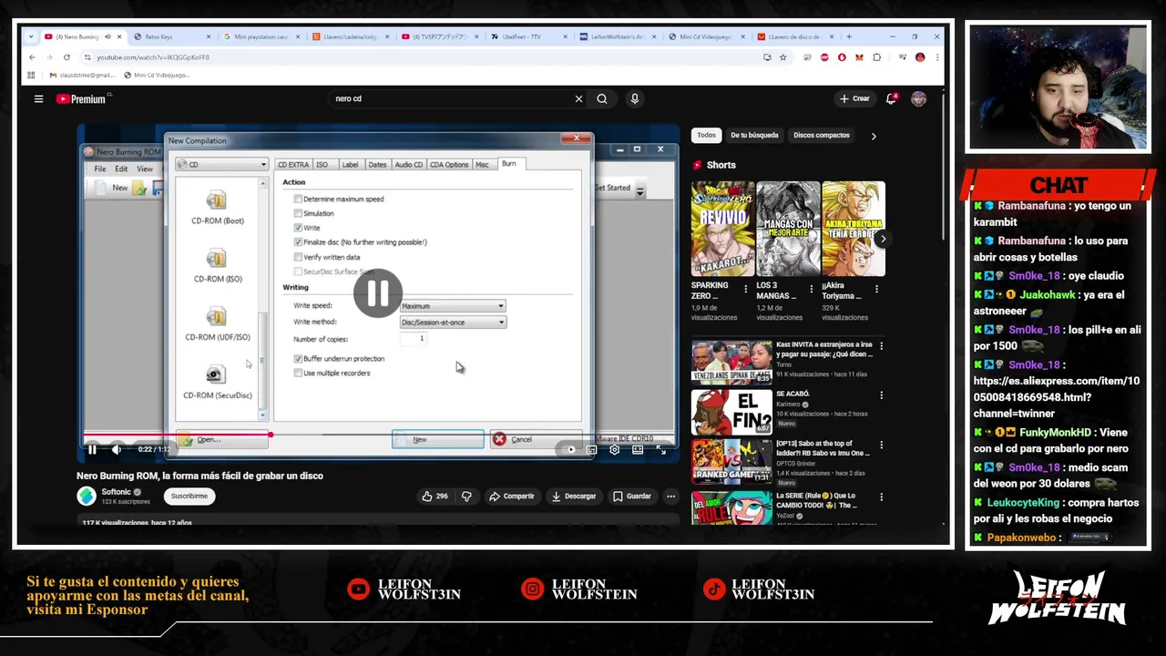Save video with Guardar button
1166x656 pixels.
click(632, 496)
